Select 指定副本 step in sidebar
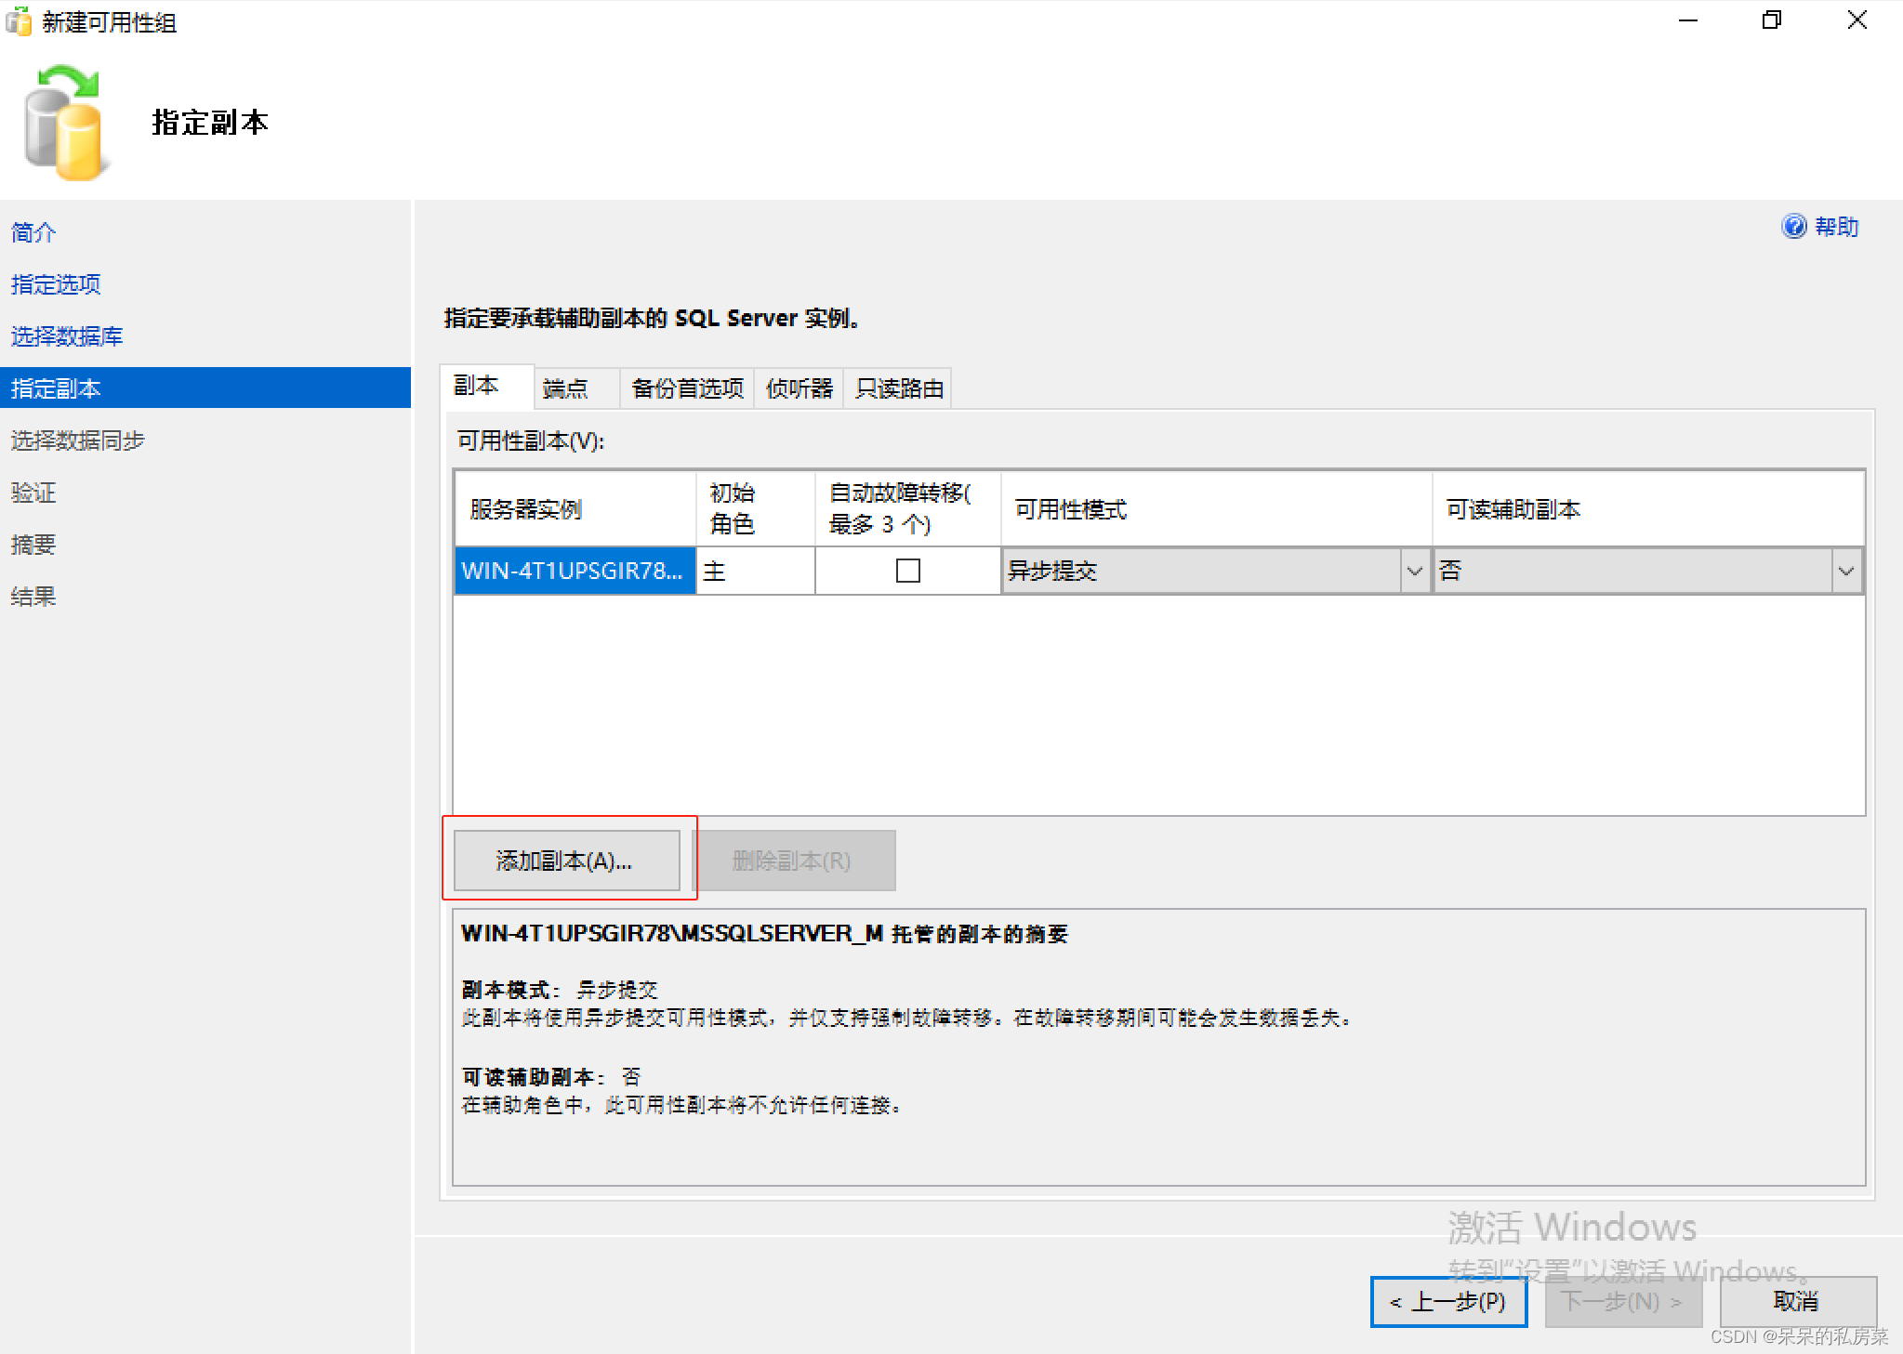 tap(205, 388)
